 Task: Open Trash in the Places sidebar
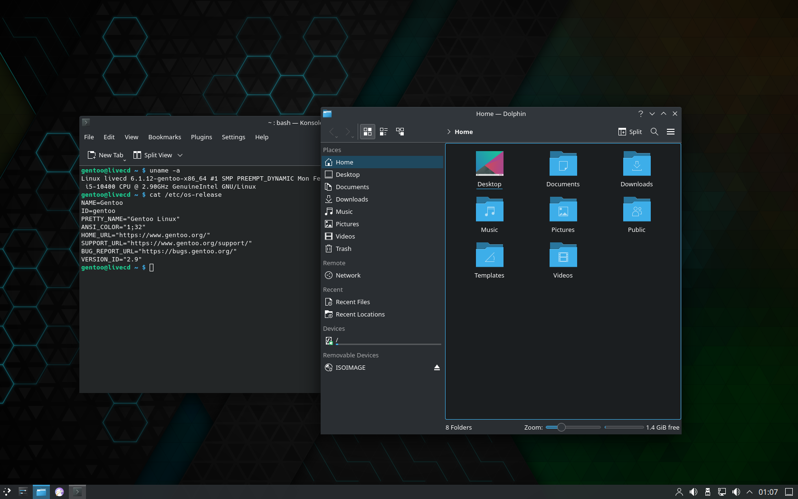pos(382,249)
